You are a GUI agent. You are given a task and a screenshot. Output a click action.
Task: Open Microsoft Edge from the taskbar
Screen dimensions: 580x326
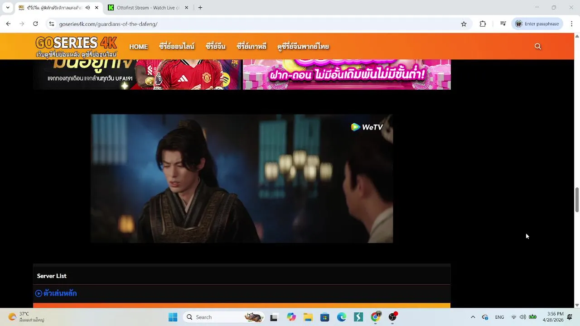coord(342,317)
